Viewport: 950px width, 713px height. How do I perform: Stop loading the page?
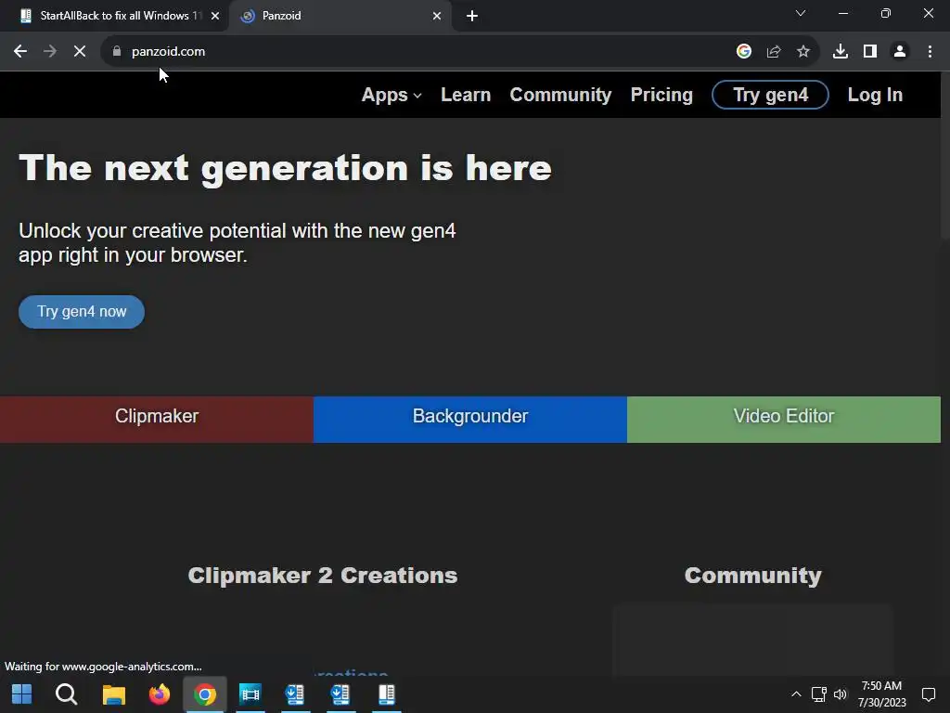[x=80, y=52]
